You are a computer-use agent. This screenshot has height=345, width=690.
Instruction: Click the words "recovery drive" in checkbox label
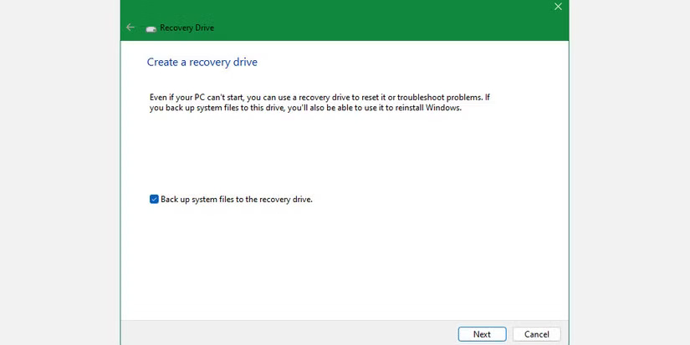click(284, 199)
